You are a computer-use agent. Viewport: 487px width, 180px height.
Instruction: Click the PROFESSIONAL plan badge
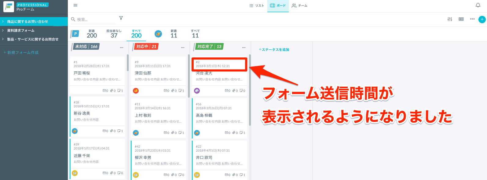click(32, 5)
